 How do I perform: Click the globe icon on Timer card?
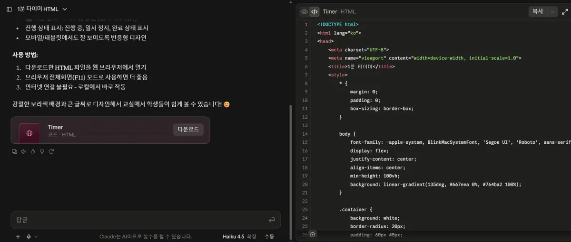click(30, 133)
